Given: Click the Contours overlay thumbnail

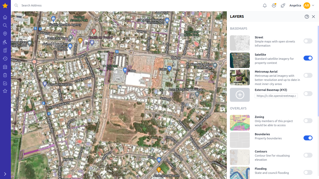Looking at the screenshot, I should [x=240, y=157].
